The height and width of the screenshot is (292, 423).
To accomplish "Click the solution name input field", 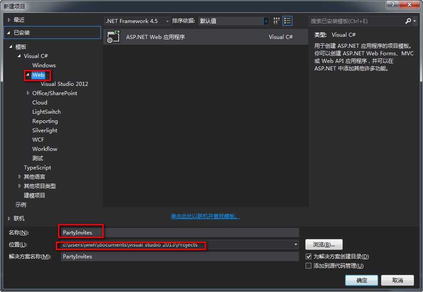I will [180, 257].
